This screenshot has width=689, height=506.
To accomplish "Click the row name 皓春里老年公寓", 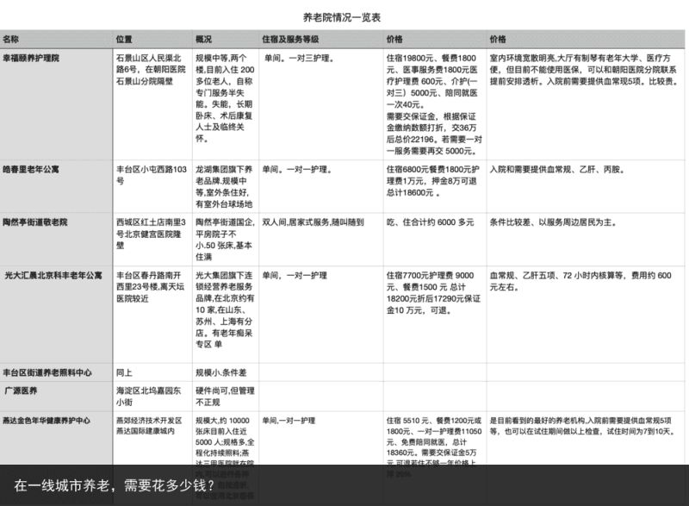I will pos(31,169).
